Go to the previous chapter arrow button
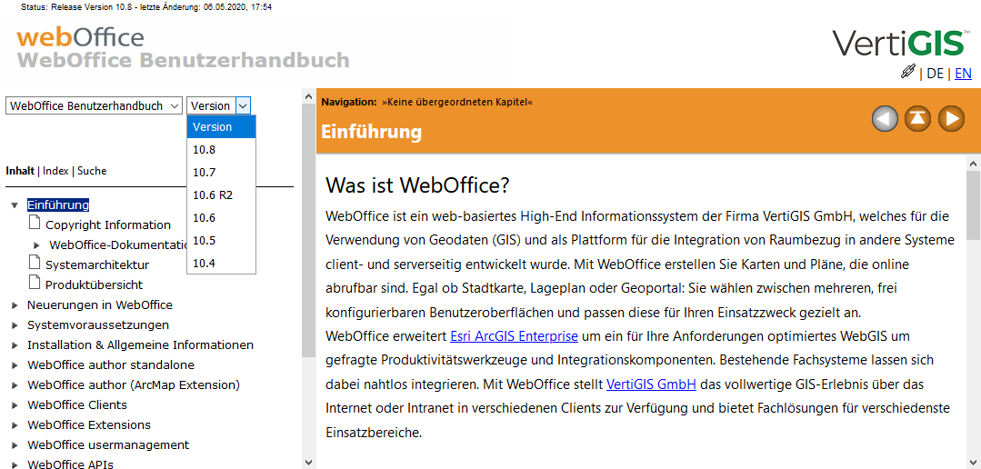 885,118
